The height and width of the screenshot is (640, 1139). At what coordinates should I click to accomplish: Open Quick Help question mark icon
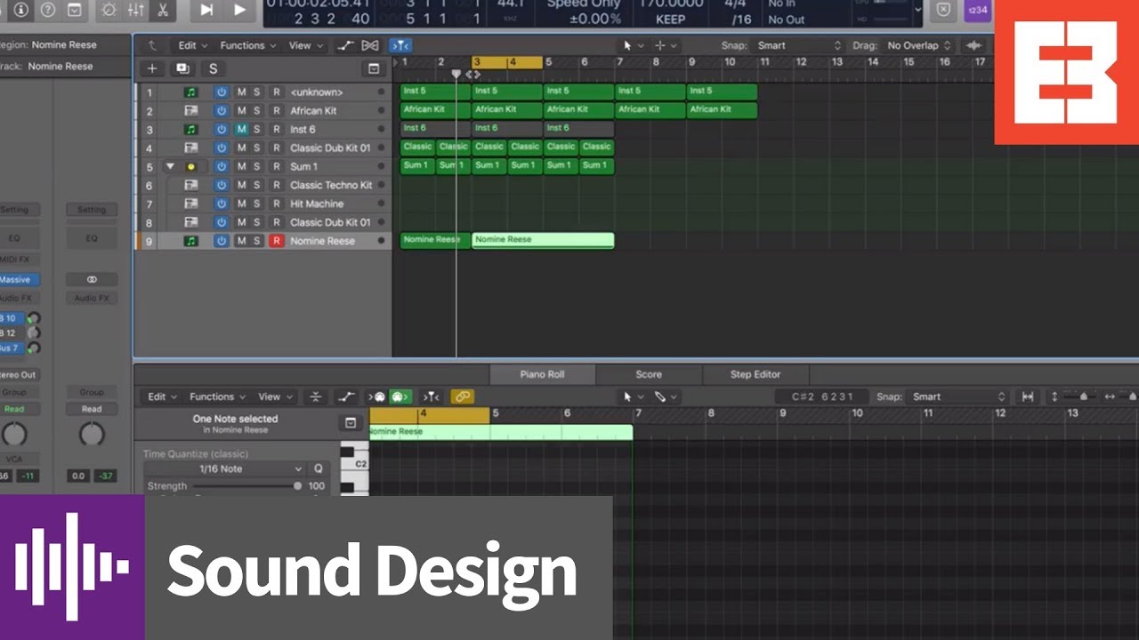(x=48, y=10)
